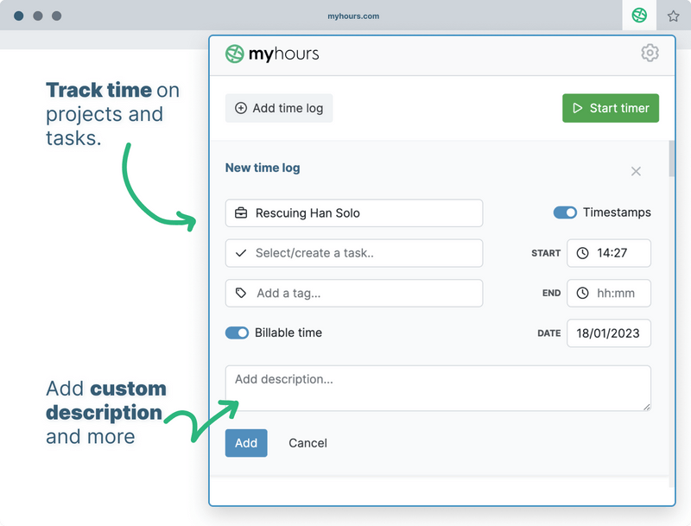Click the plus icon on Add time log
The image size is (691, 526).
point(240,108)
